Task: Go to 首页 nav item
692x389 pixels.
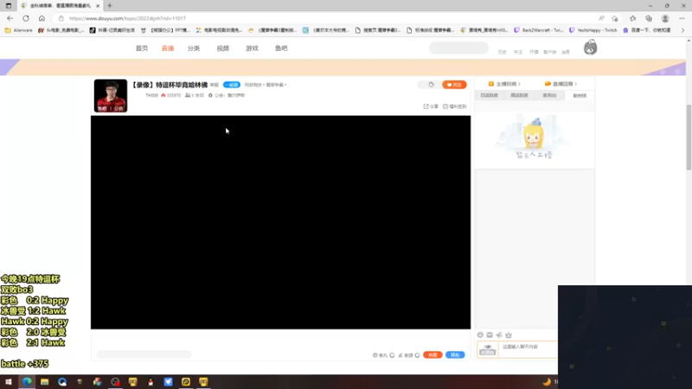Action: (142, 48)
